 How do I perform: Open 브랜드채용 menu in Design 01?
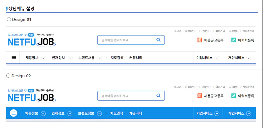tap(87, 58)
